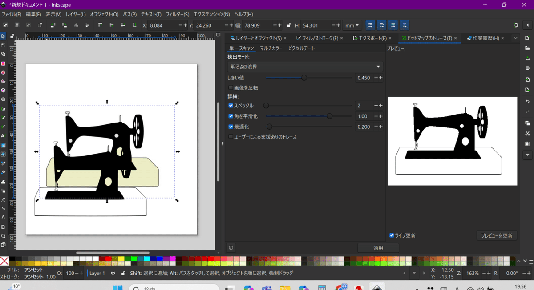Click the print icon in right toolbar
This screenshot has height=290, width=534.
[527, 68]
